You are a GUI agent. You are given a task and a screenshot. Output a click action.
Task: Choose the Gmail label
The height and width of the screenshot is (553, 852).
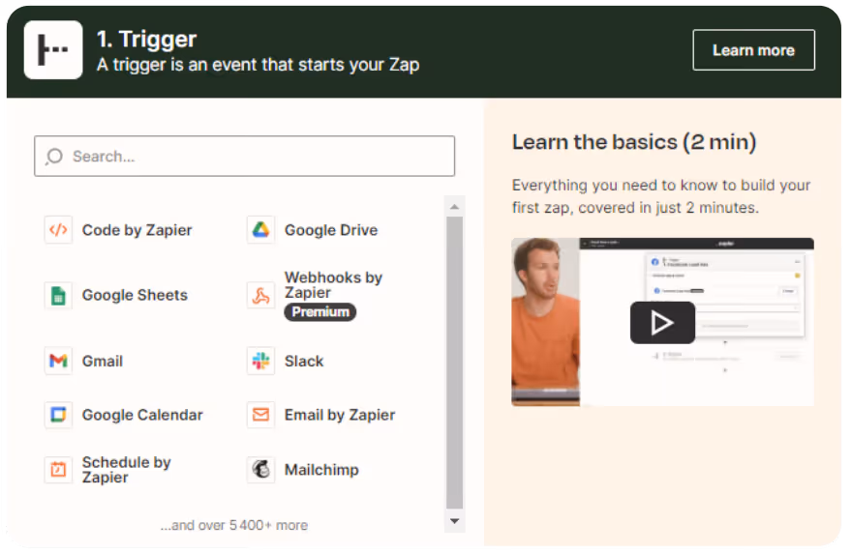[x=103, y=361]
